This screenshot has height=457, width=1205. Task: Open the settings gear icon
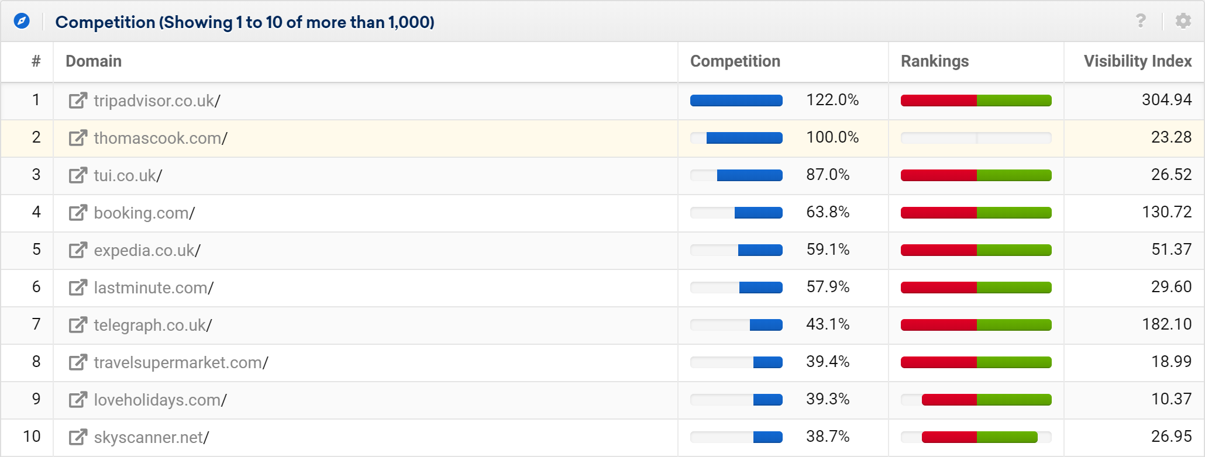pyautogui.click(x=1183, y=22)
